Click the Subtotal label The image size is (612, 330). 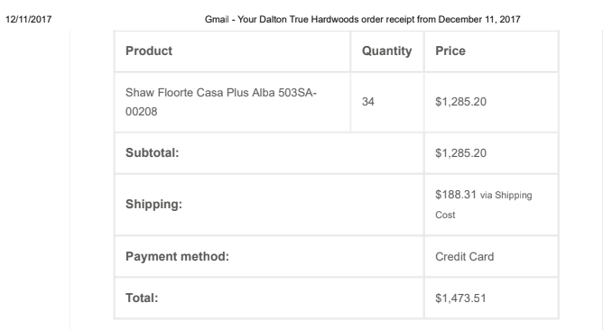click(152, 153)
